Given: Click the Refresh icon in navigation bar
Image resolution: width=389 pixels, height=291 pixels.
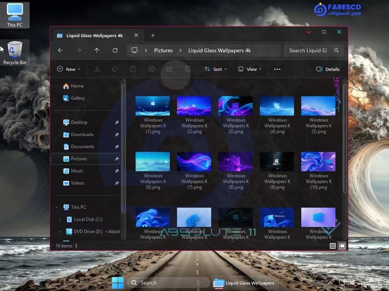Looking at the screenshot, I should [x=115, y=50].
